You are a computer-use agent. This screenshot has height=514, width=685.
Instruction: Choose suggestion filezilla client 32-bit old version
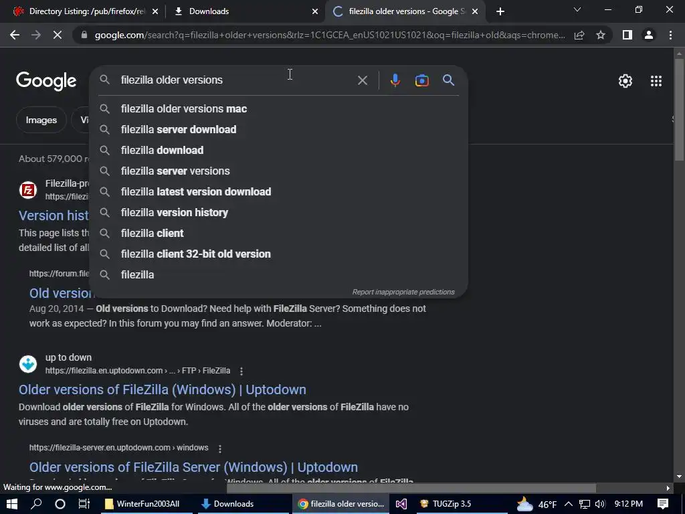click(279, 254)
